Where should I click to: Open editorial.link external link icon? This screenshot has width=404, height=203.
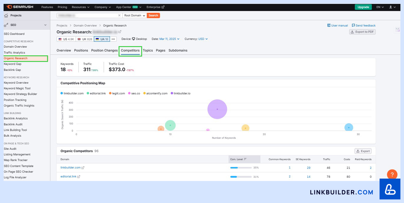[79, 177]
